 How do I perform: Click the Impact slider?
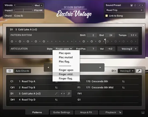pos(23,10)
